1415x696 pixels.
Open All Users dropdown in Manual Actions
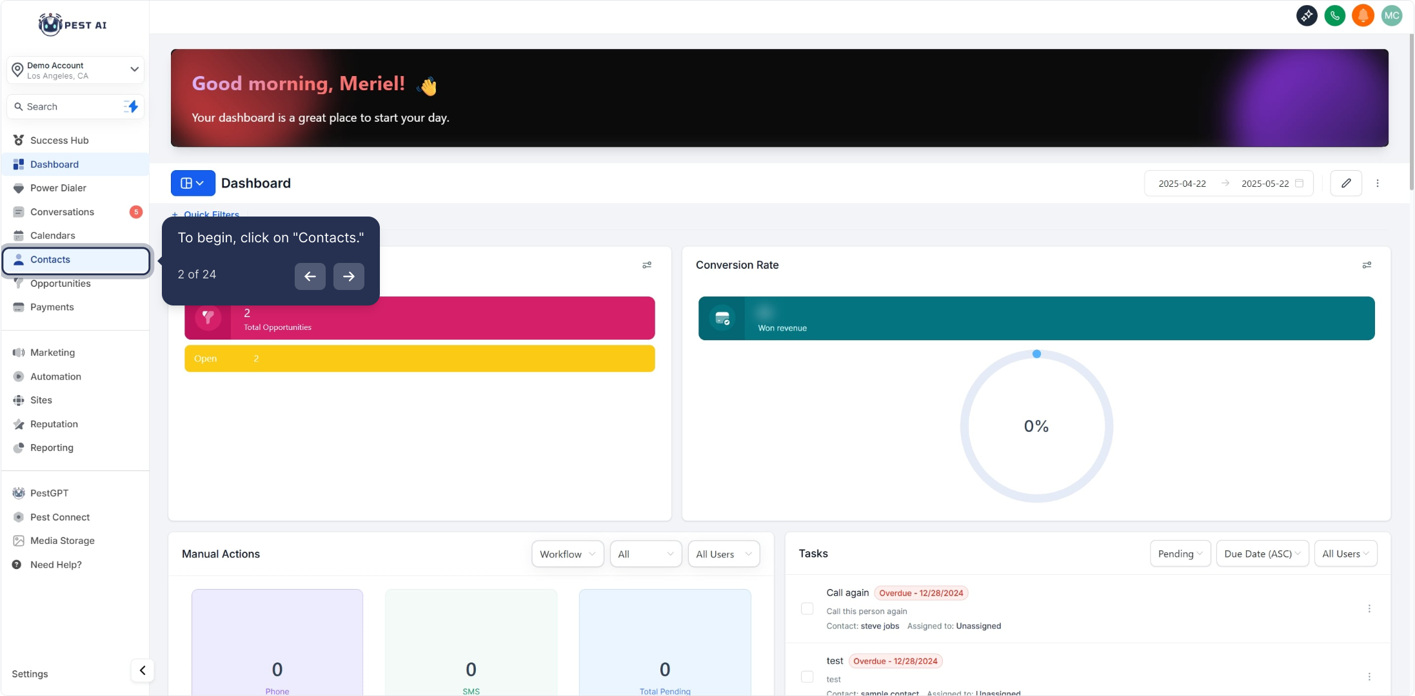pos(724,554)
